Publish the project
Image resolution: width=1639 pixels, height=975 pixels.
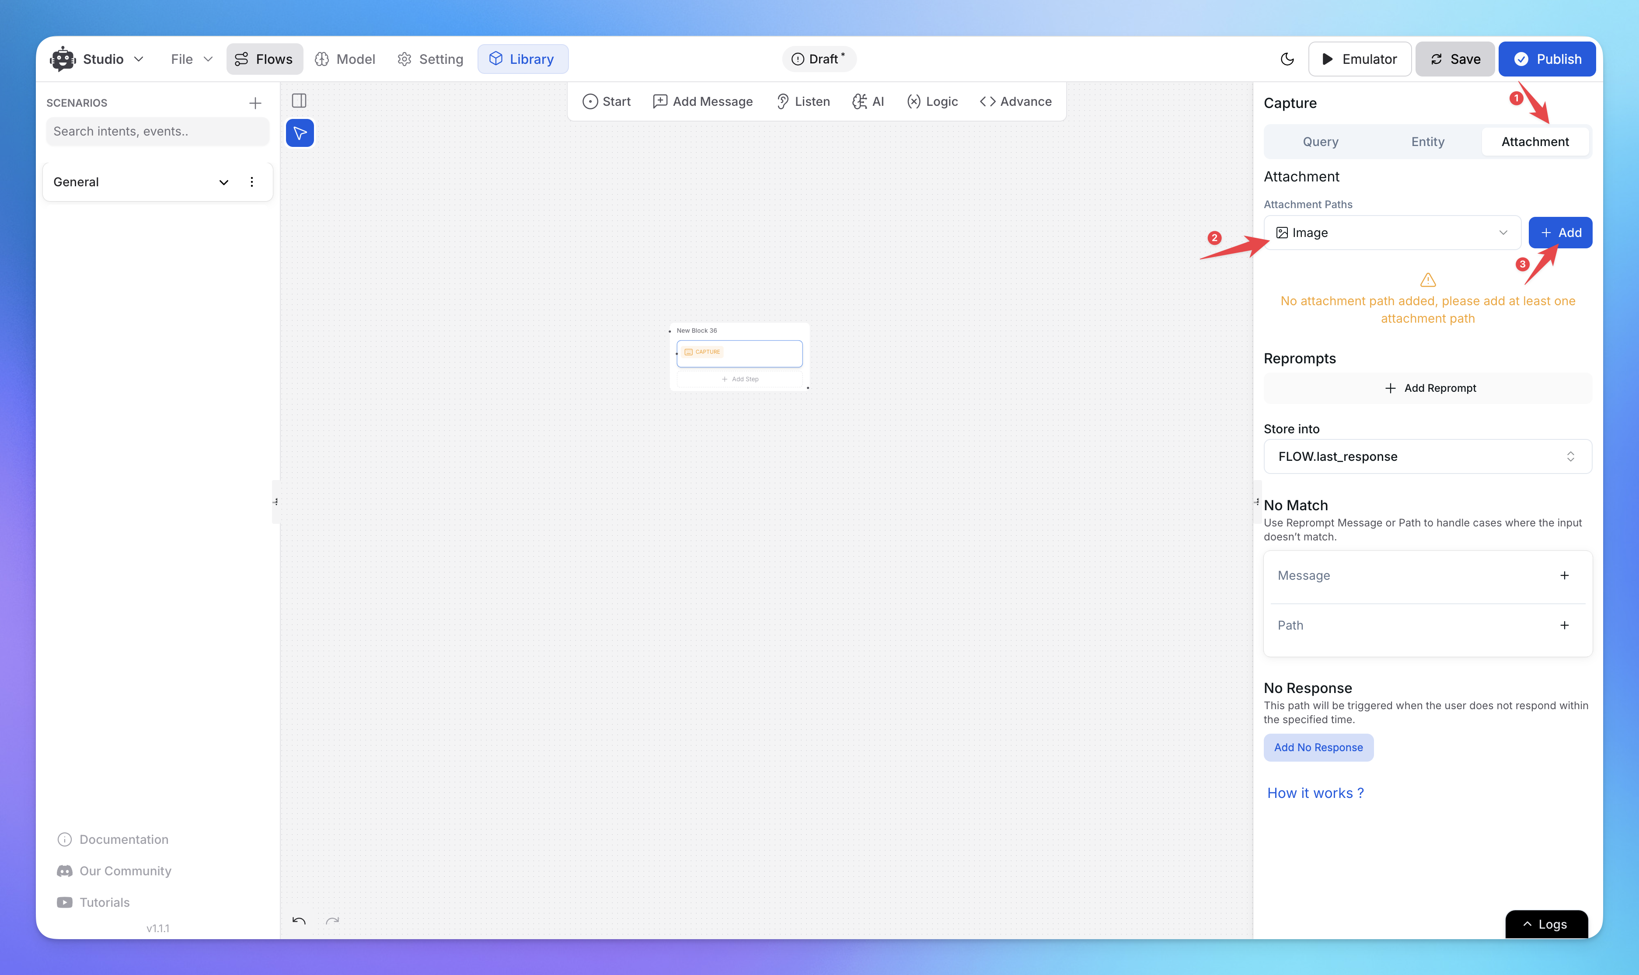1547,59
